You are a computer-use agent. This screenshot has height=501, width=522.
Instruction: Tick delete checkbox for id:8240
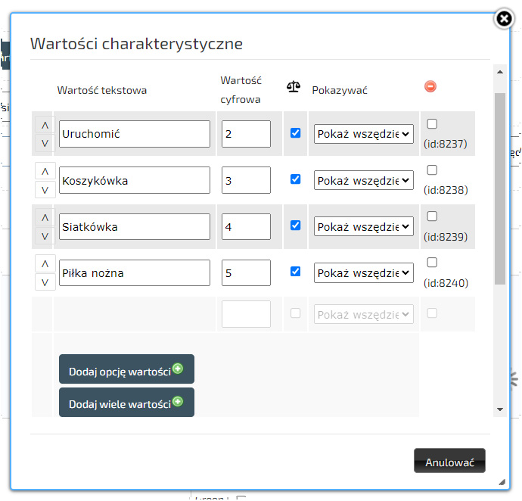click(x=432, y=263)
